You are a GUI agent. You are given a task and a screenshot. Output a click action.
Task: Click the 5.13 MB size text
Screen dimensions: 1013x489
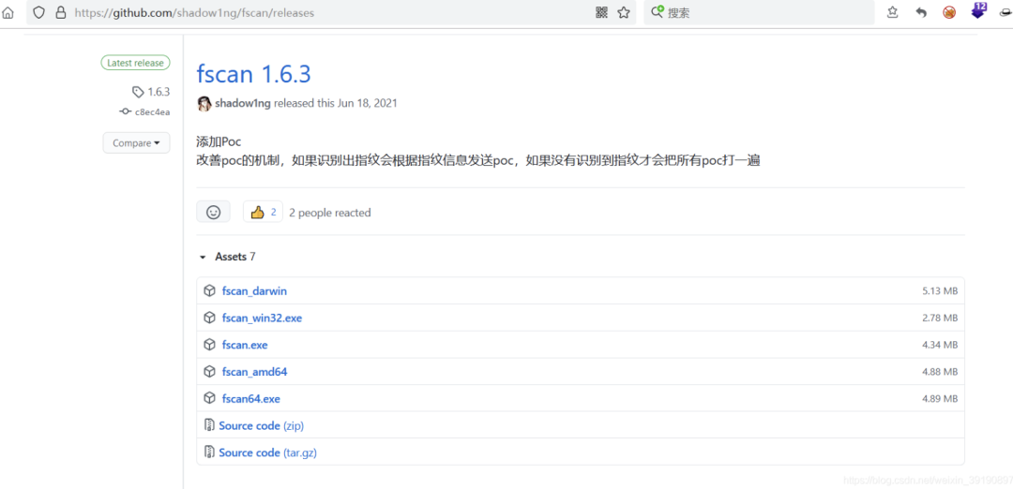tap(940, 291)
